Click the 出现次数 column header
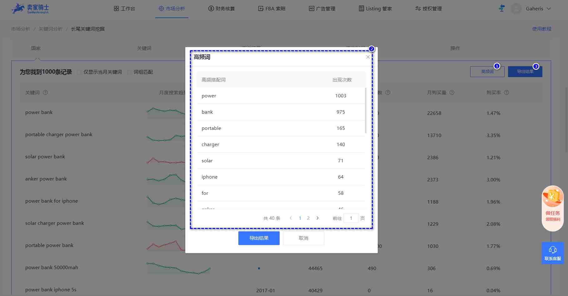 tap(342, 80)
